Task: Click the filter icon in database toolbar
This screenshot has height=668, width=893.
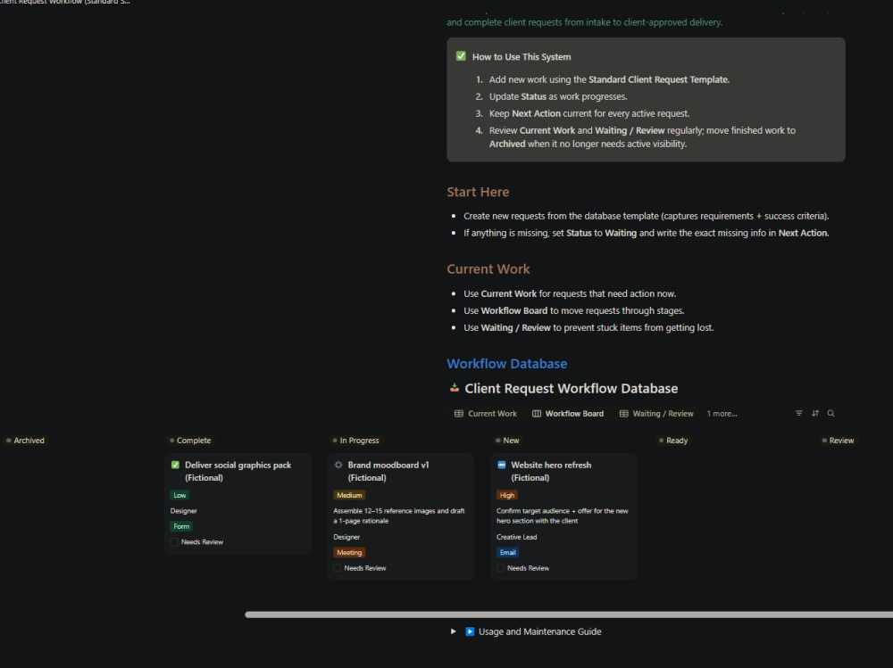Action: pos(798,413)
